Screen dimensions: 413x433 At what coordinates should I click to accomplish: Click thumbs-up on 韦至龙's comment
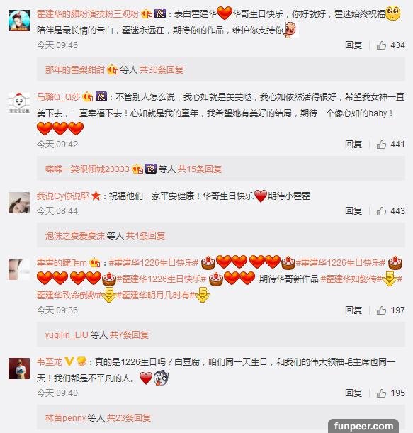coord(381,393)
